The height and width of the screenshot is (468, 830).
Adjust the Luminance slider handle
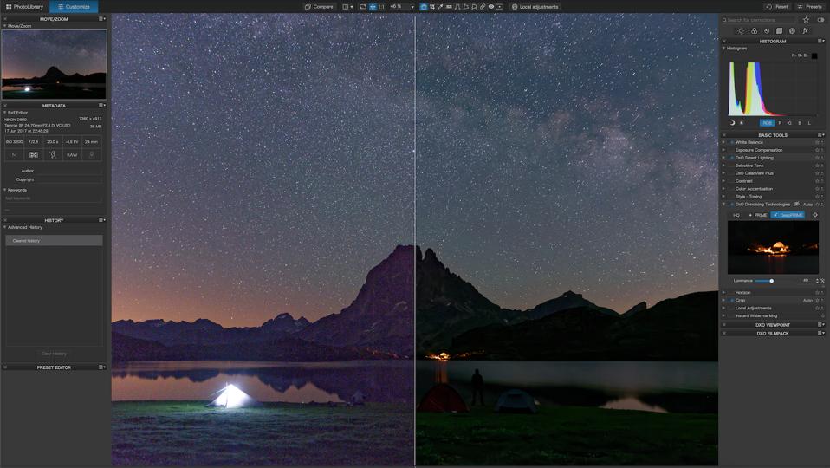(771, 281)
